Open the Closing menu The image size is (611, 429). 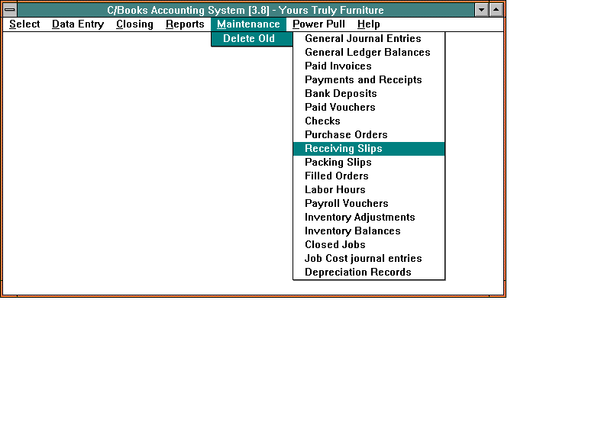click(134, 24)
